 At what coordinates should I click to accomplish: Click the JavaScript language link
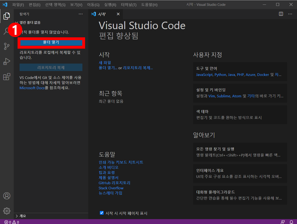[204, 75]
